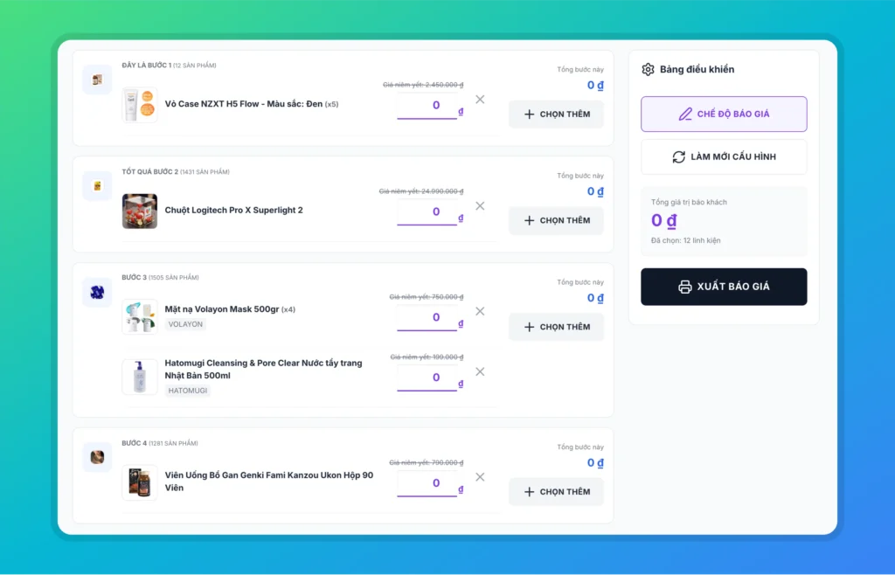
Task: Remove the Hatomugi Cleansing item
Action: tap(480, 371)
